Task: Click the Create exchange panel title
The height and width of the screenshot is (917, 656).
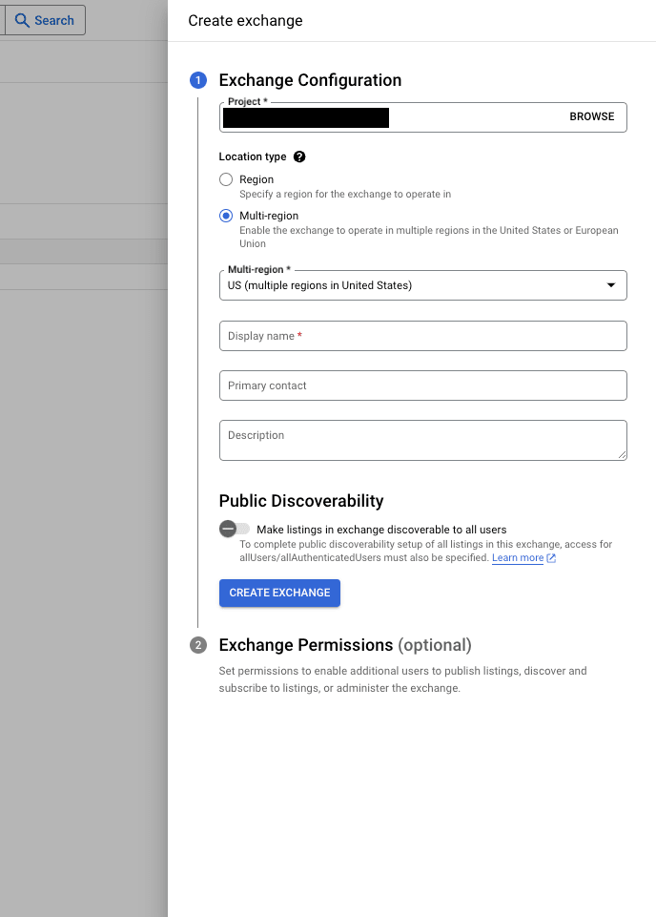Action: click(245, 20)
